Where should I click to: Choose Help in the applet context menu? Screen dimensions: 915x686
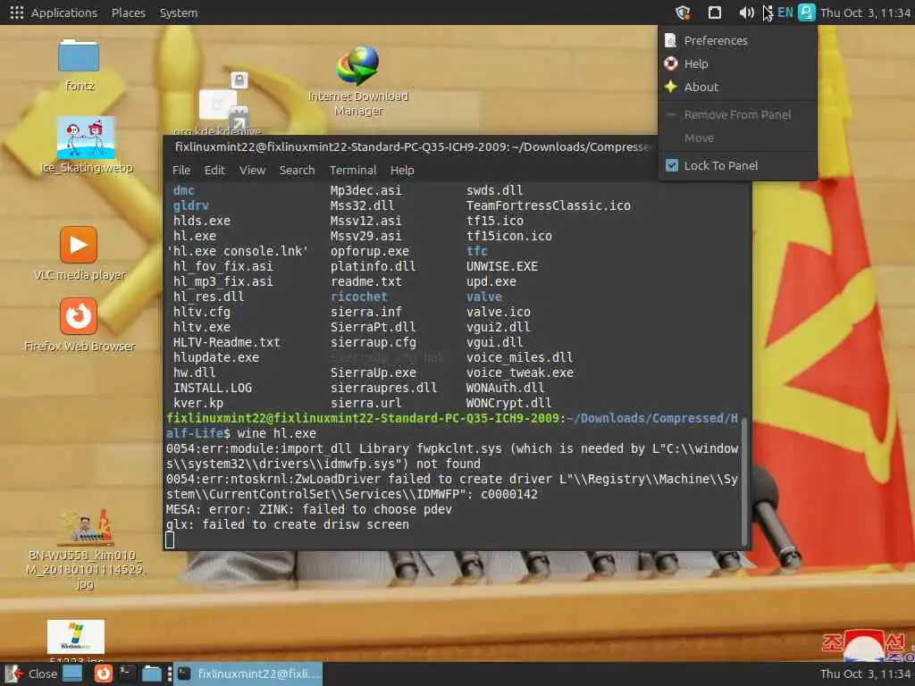pyautogui.click(x=737, y=63)
